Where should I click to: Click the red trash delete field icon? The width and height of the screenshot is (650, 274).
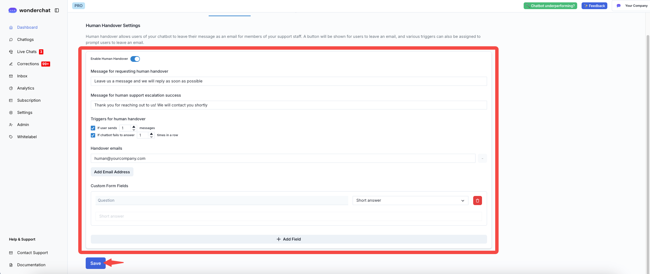(477, 200)
